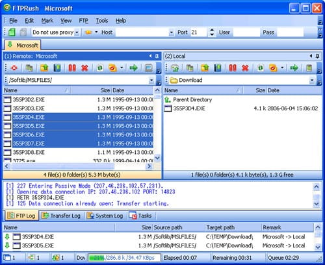Click the pause icon in Local toolbar
The height and width of the screenshot is (265, 325).
click(x=233, y=68)
